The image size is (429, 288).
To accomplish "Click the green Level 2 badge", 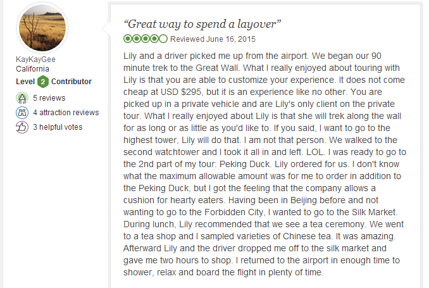I will [43, 82].
